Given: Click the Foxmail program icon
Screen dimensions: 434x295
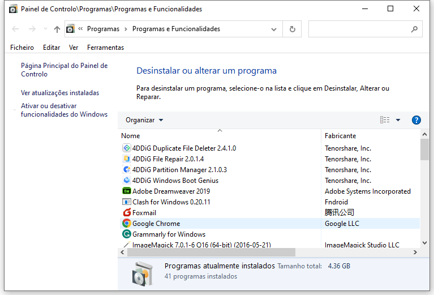Looking at the screenshot, I should 127,213.
